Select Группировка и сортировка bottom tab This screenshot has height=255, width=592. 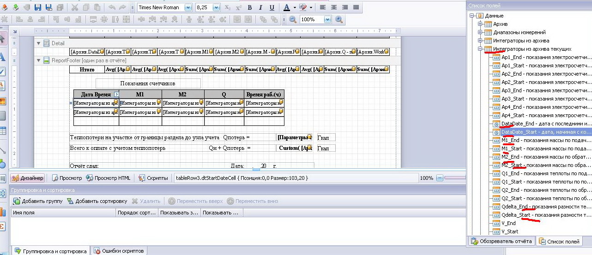click(50, 251)
